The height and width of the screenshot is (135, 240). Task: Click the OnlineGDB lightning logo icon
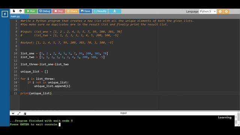click(5, 14)
